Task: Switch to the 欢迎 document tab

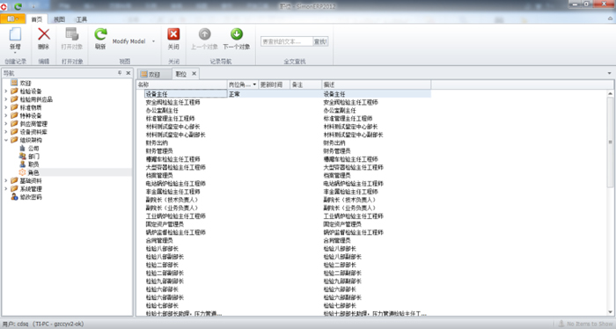Action: (154, 74)
